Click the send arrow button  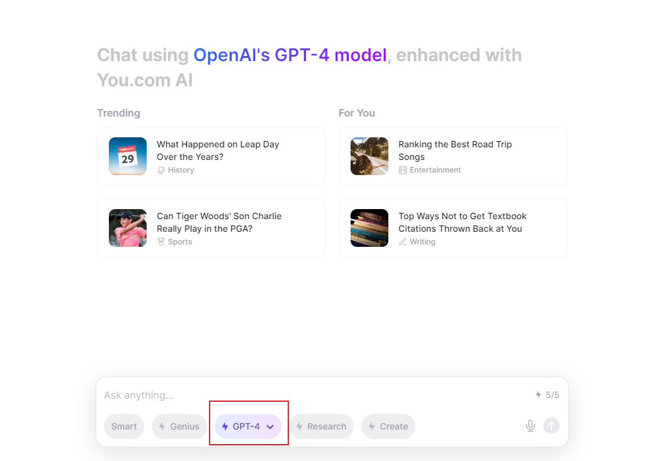coord(551,426)
